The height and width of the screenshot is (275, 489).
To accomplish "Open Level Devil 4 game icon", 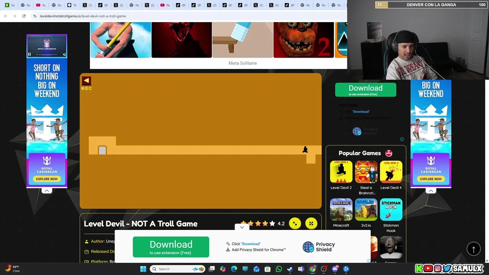I will pos(391,172).
